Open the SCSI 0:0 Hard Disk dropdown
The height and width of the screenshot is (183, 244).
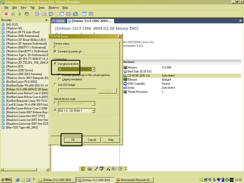click(x=93, y=103)
